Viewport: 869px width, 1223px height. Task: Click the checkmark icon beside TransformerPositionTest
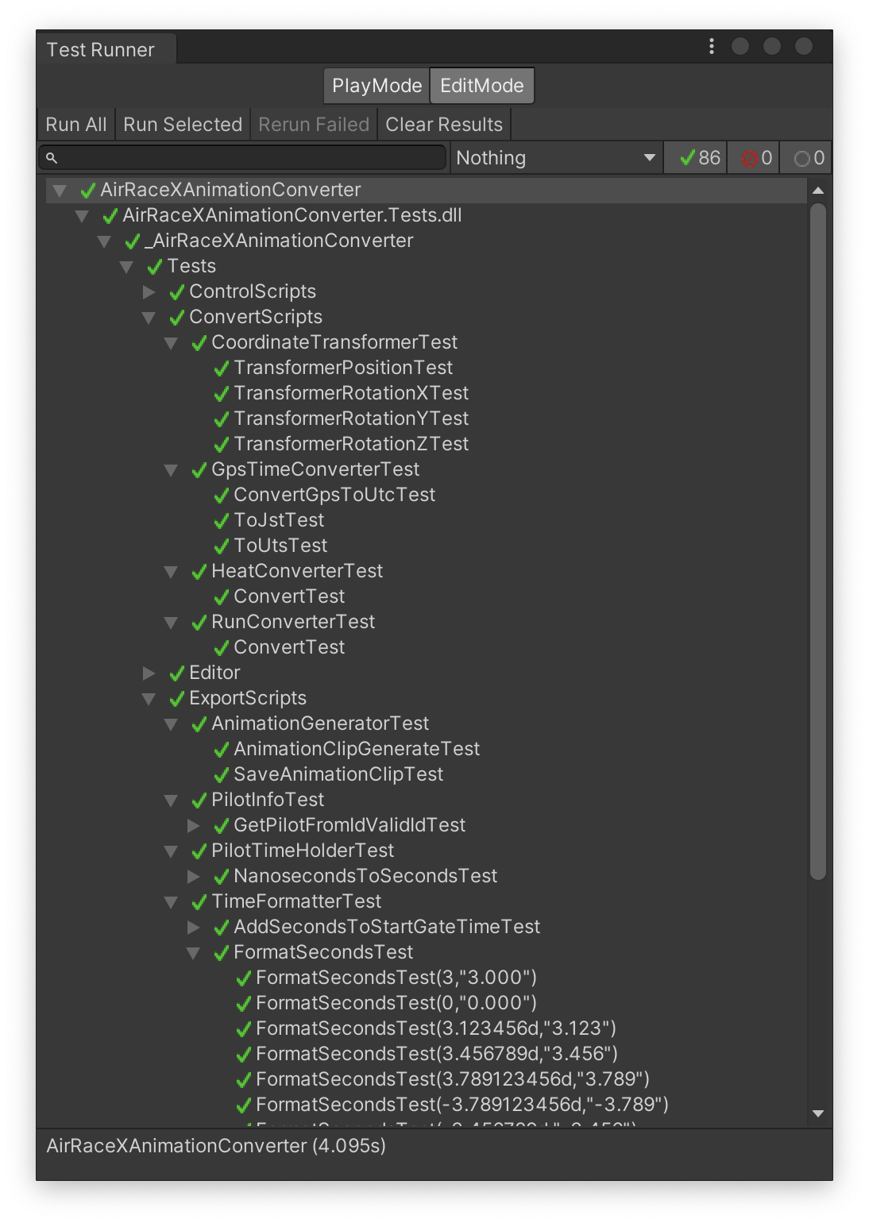point(222,368)
